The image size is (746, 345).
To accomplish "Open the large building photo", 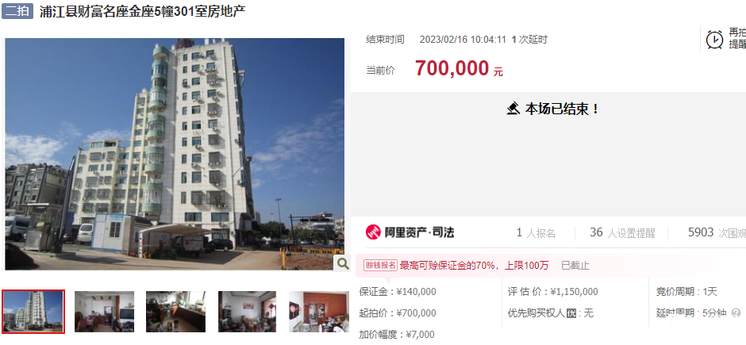I will point(175,154).
